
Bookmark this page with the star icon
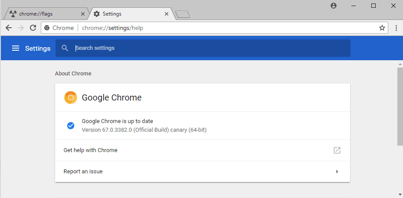382,28
